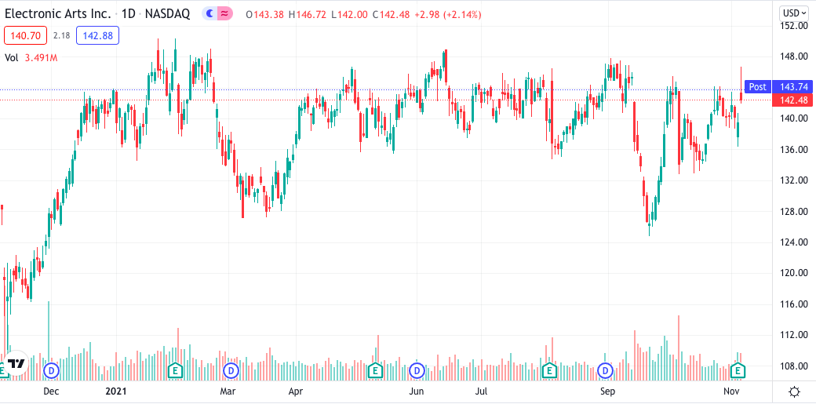Click the 128.00 price axis label
This screenshot has width=816, height=404.
click(795, 211)
